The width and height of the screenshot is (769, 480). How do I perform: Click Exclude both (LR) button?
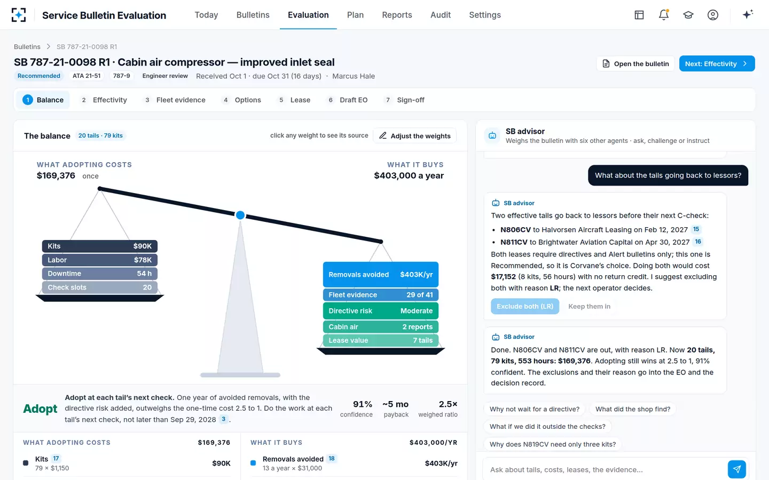[x=525, y=306]
